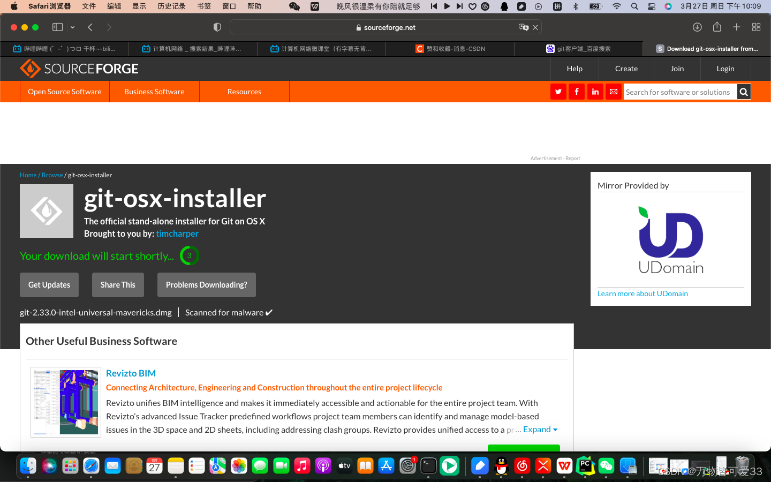771x482 pixels.
Task: Expand the Revizto BIM description
Action: point(540,430)
